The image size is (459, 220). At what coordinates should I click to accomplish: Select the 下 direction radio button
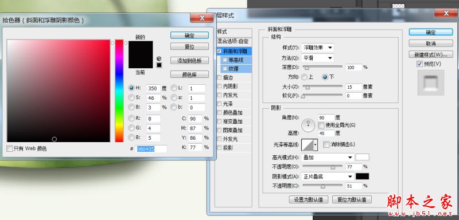click(325, 77)
